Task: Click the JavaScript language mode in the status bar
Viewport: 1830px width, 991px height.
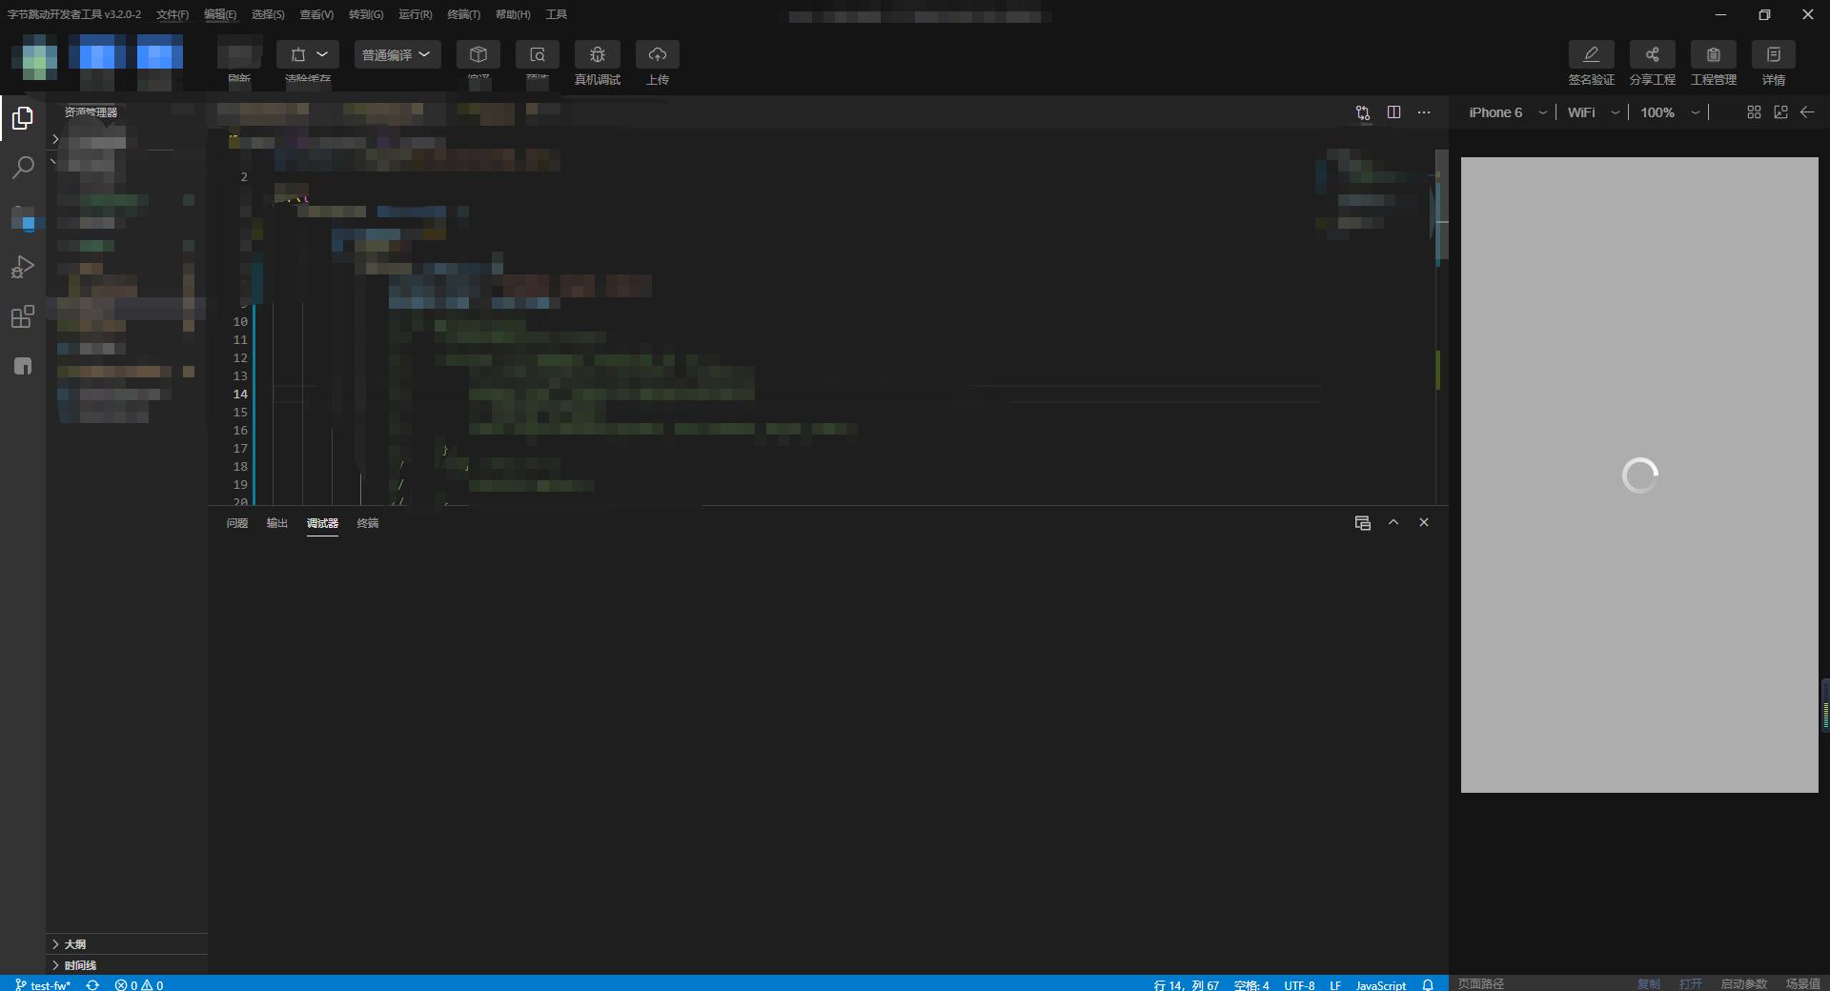Action: coord(1380,984)
